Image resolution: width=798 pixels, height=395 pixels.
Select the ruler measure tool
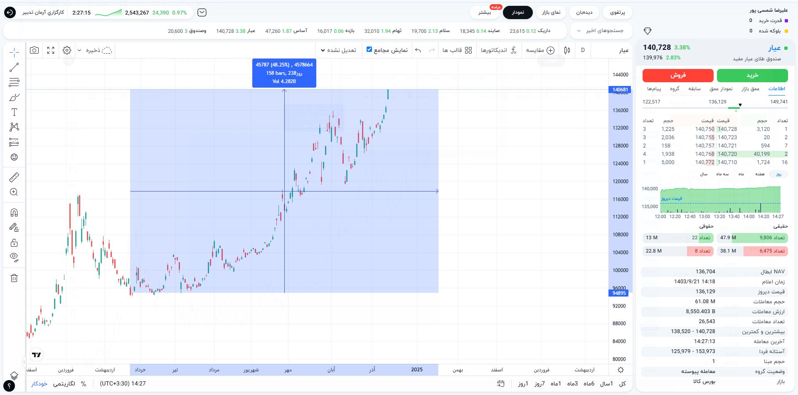pos(14,177)
